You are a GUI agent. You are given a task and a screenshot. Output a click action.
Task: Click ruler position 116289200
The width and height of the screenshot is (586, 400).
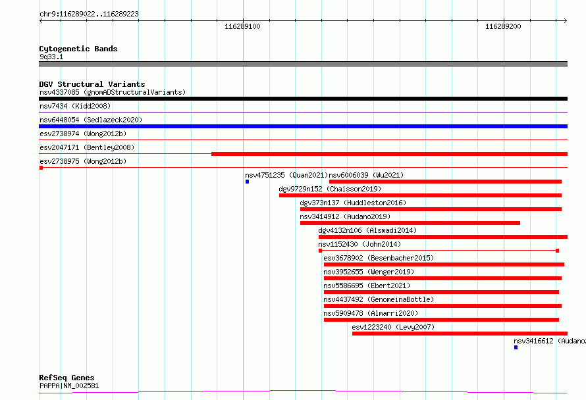tap(503, 26)
